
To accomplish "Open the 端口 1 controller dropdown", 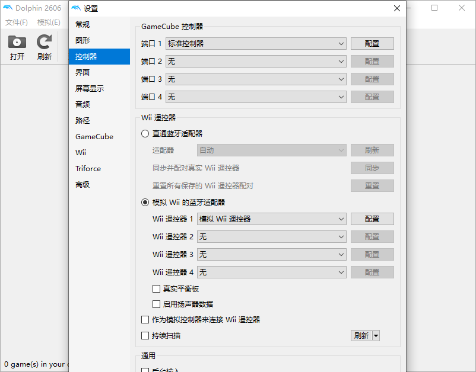I will [x=256, y=44].
